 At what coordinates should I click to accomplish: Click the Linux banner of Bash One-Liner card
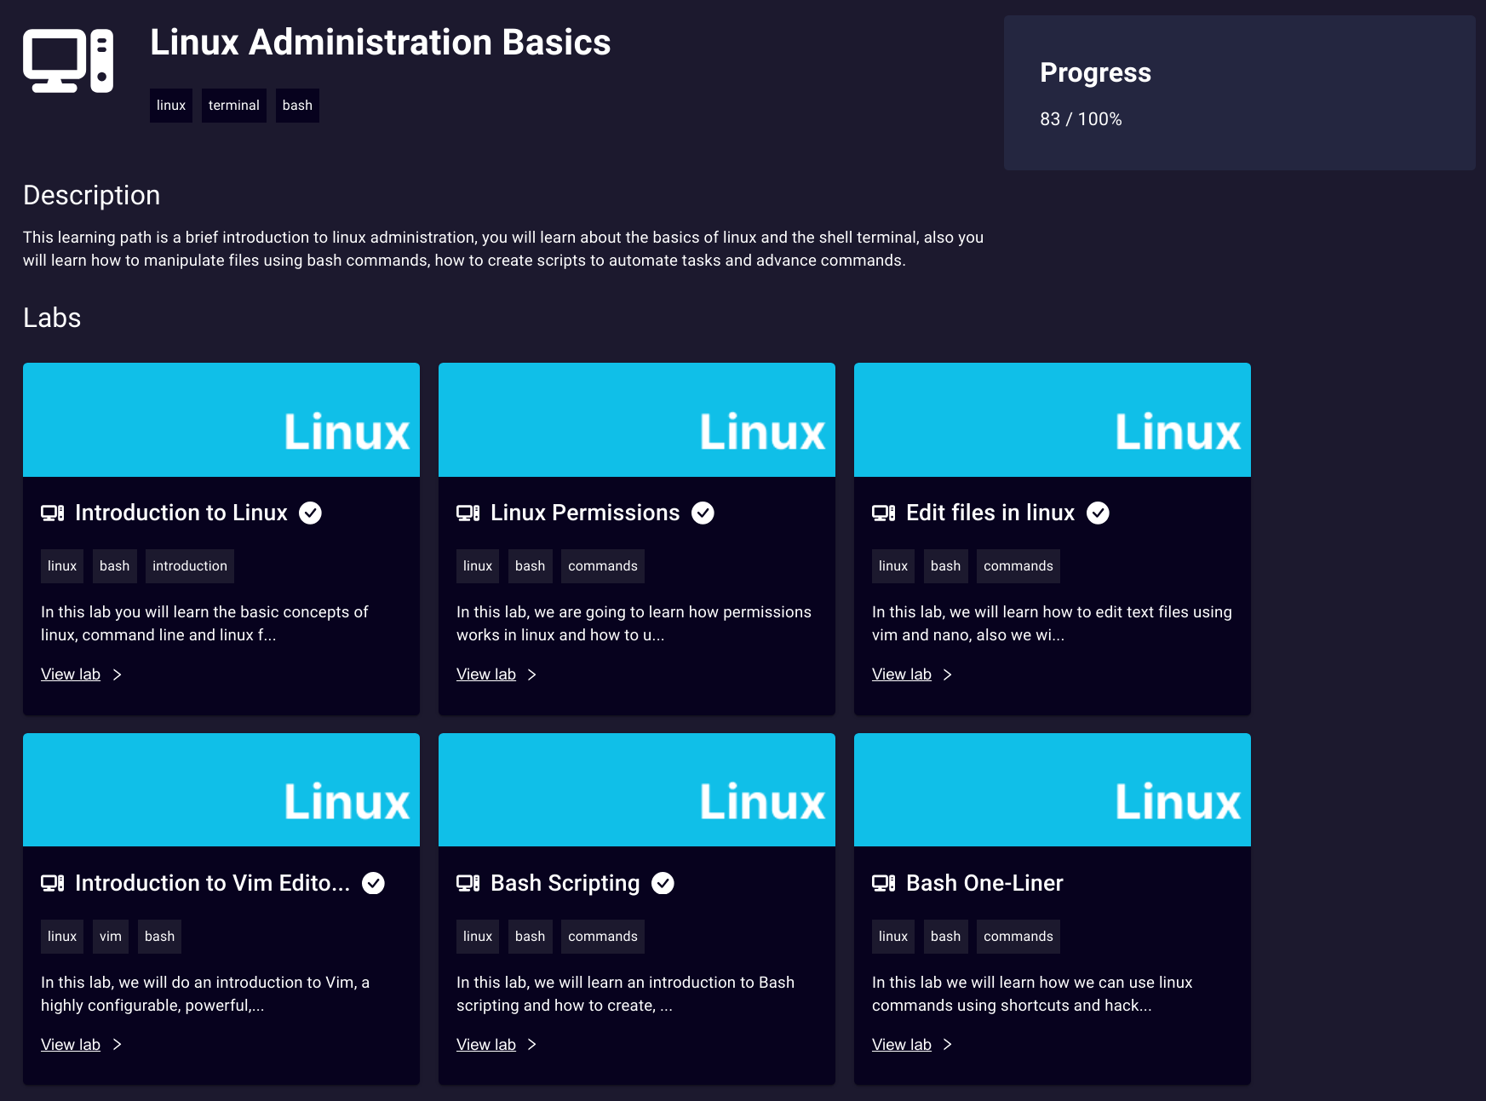[1053, 790]
